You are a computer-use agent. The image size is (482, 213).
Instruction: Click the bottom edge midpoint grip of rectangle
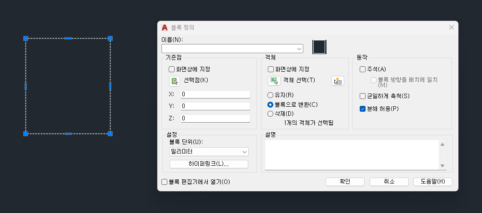pyautogui.click(x=68, y=134)
